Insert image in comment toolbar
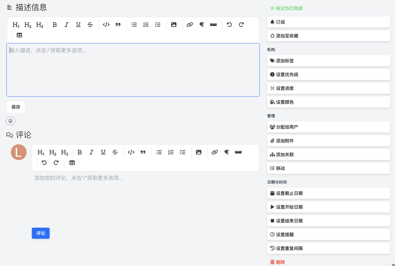This screenshot has width=395, height=266. [x=198, y=152]
